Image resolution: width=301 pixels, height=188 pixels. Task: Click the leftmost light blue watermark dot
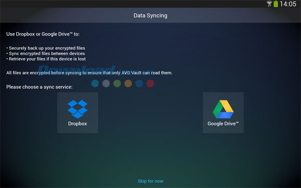click(95, 83)
